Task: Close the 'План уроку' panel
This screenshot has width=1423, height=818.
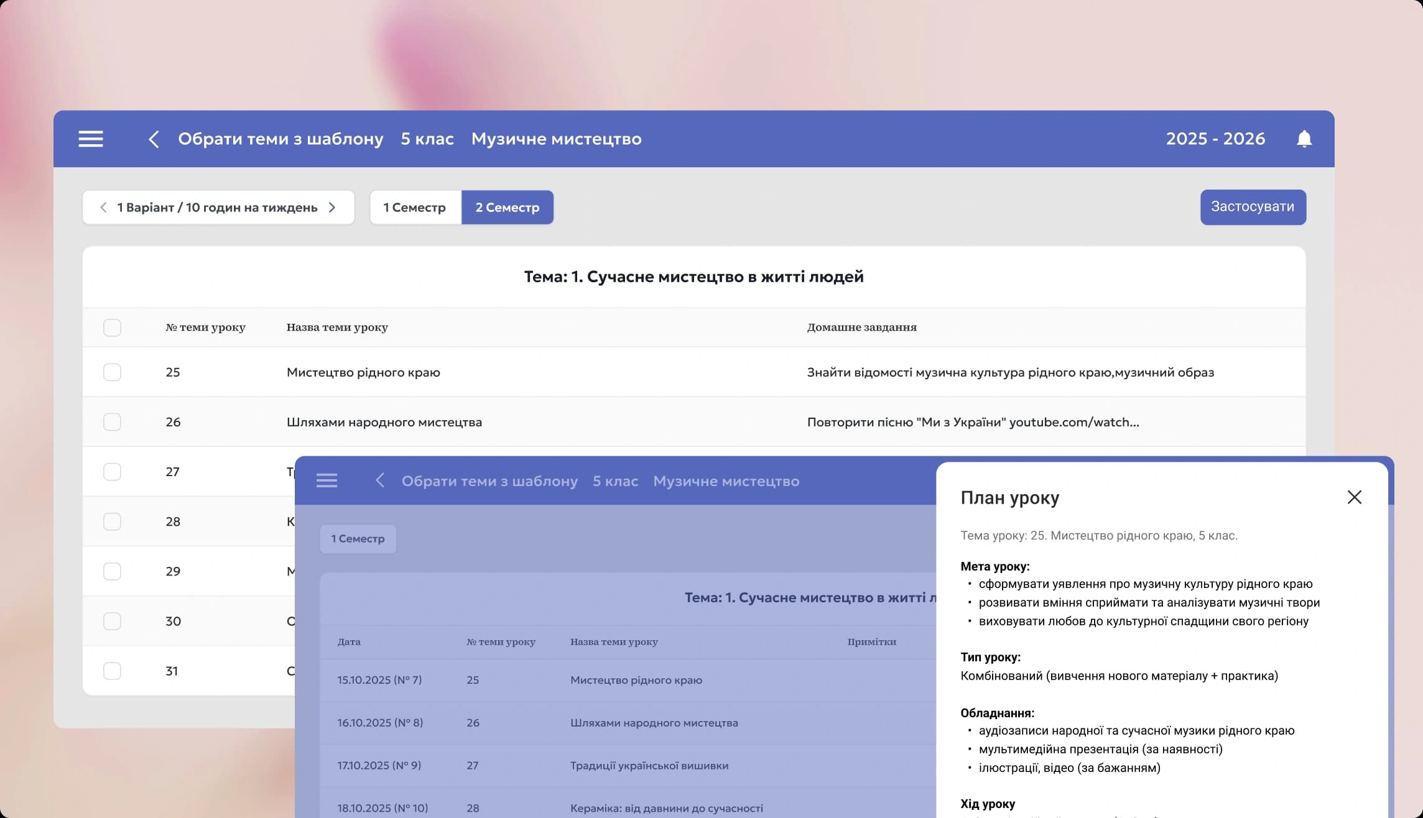Action: tap(1355, 497)
